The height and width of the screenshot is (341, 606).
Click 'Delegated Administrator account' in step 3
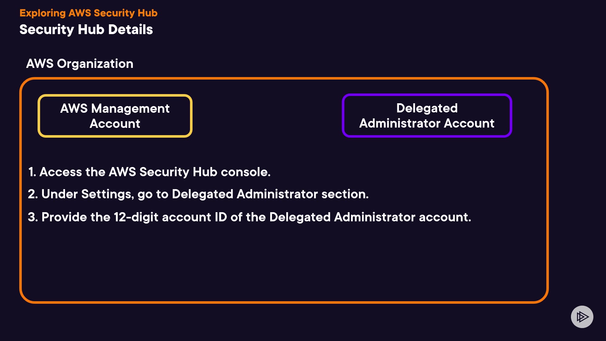[x=370, y=217]
